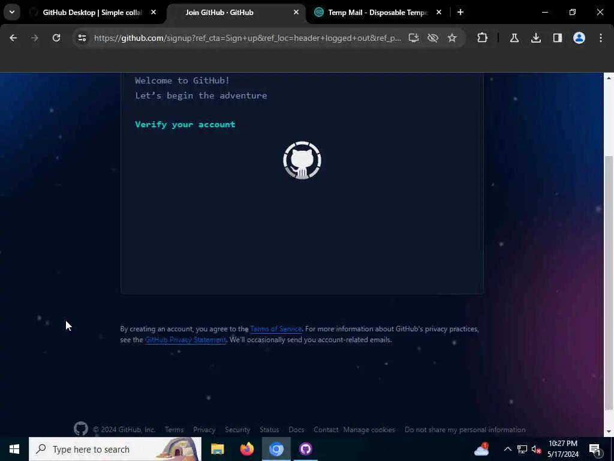Screen dimensions: 614x461
Task: Click Do not share my personal information
Action: (x=465, y=430)
